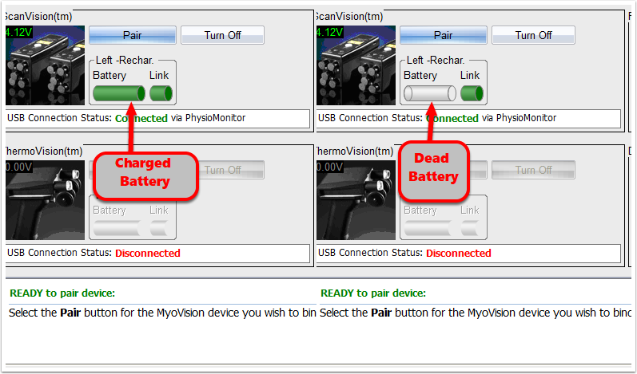The height and width of the screenshot is (374, 637).
Task: Click the green Link indicator next to the empty battery
Action: tap(472, 93)
